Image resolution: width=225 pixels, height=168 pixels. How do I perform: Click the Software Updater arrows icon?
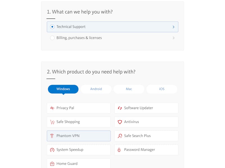coord(120,108)
